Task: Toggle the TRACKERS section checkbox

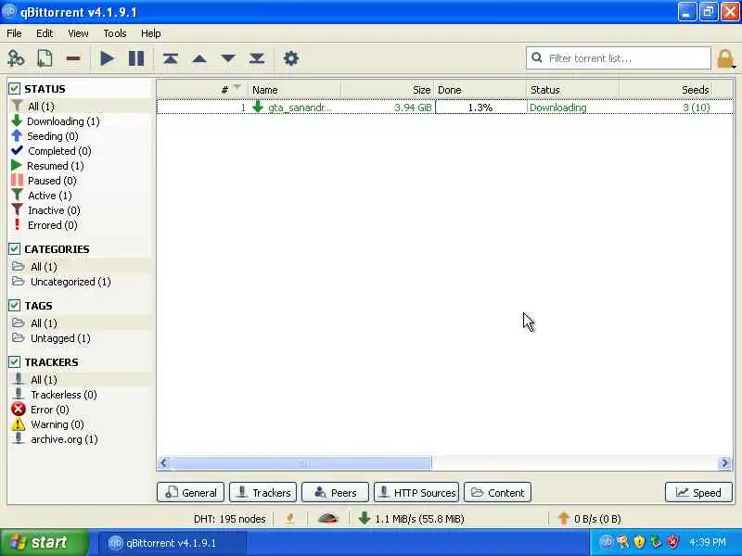Action: [x=14, y=362]
